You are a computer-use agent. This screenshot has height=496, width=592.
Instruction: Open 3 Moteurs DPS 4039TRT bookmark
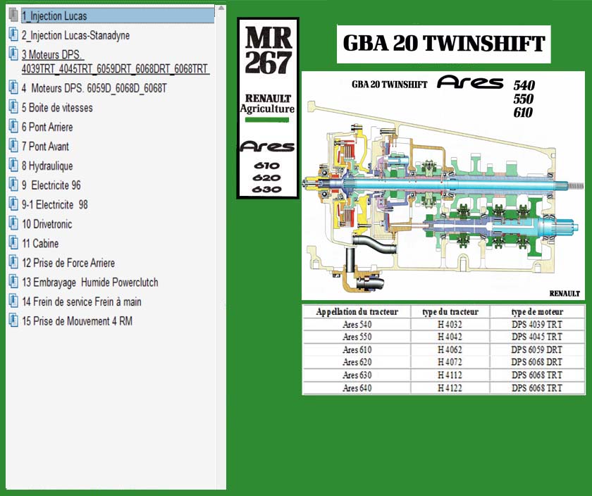(x=115, y=61)
